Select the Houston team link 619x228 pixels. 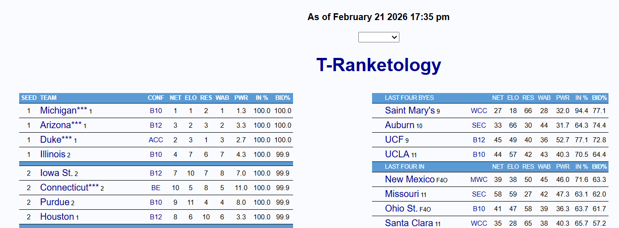click(x=57, y=217)
